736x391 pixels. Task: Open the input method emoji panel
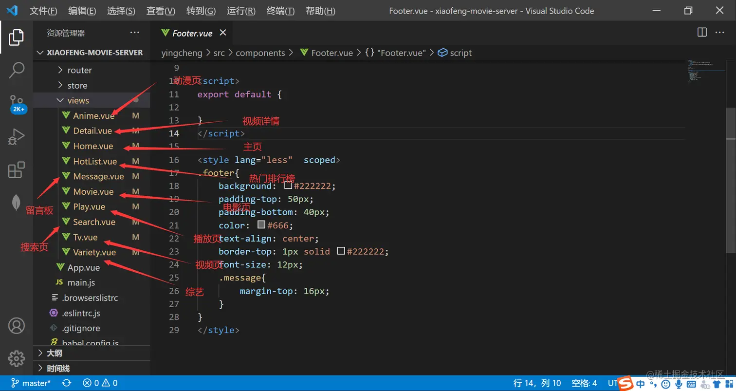(665, 384)
